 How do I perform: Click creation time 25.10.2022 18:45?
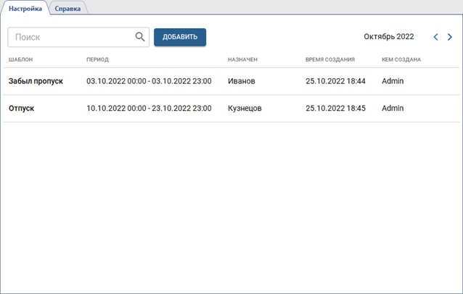point(335,108)
